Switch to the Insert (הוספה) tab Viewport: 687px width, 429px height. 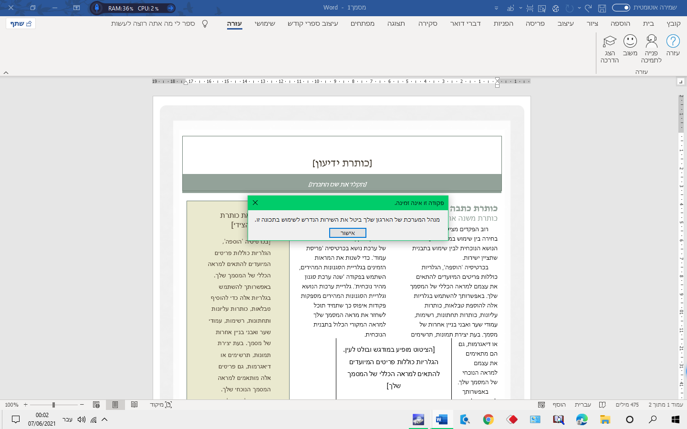click(x=620, y=23)
